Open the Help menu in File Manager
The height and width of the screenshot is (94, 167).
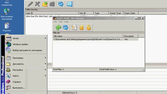click(x=66, y=22)
